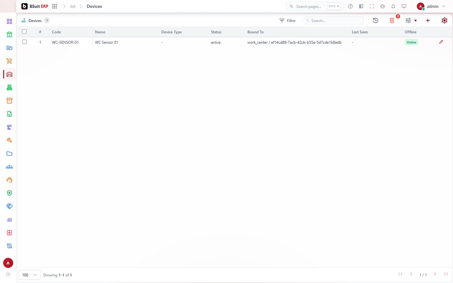Viewport: 453px width, 283px height.
Task: Open the analytics chart module in sidebar
Action: 9,219
